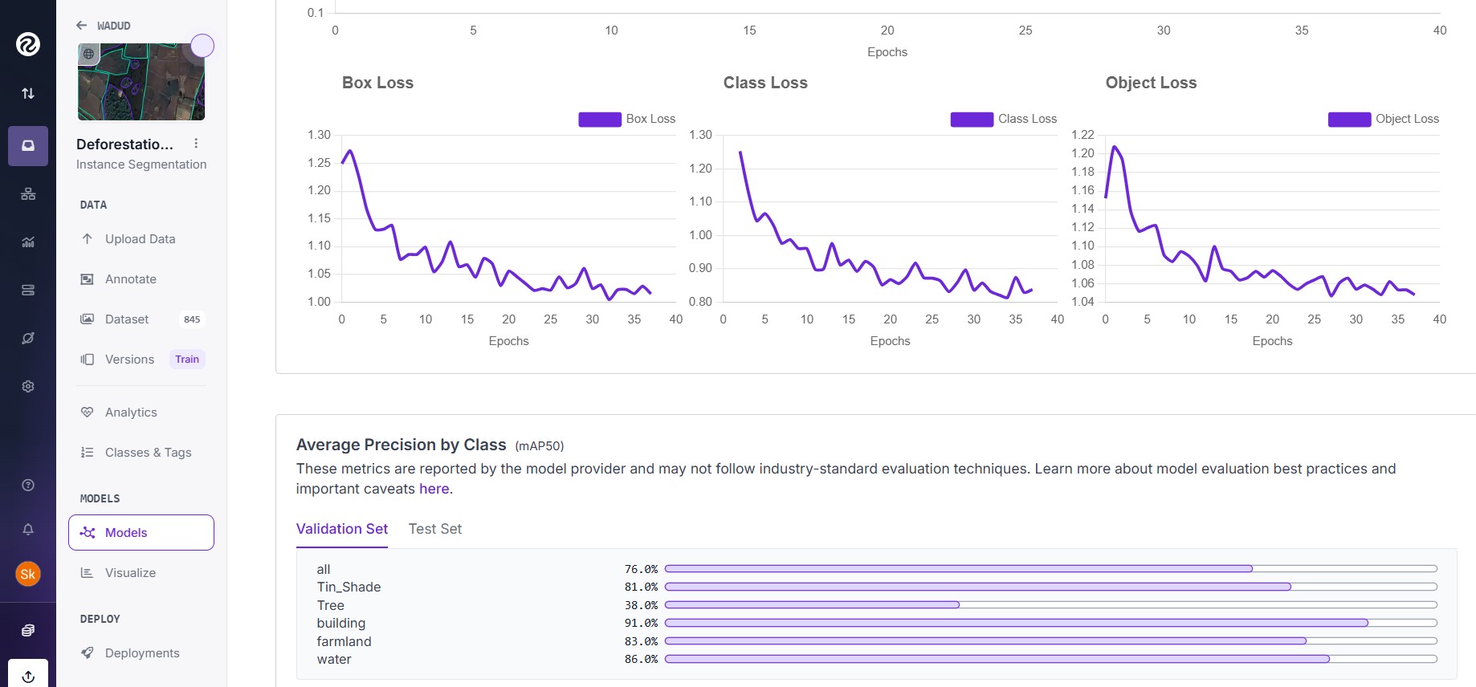Image resolution: width=1476 pixels, height=687 pixels.
Task: Open the Projects inbox icon in sidebar
Action: (28, 146)
